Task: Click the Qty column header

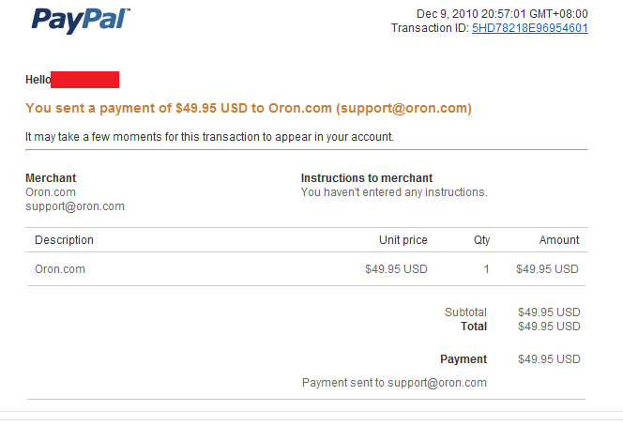Action: (481, 240)
